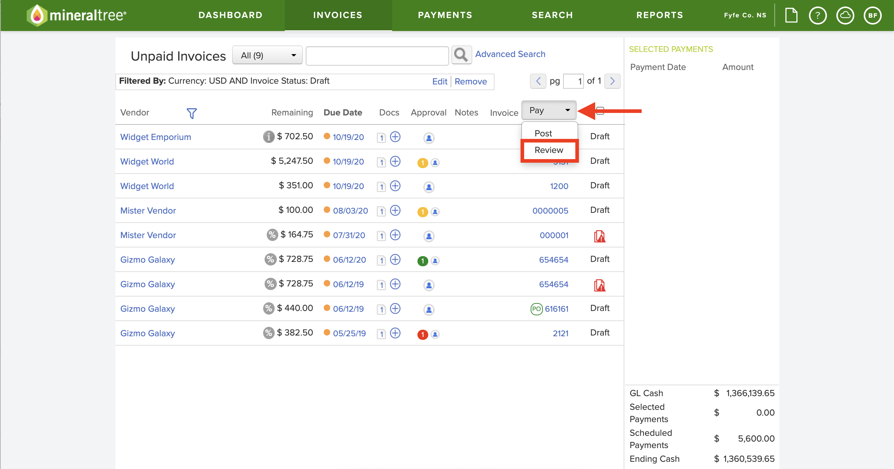Add document to the $5,247.50 Widget World invoice
This screenshot has width=894, height=469.
point(395,161)
